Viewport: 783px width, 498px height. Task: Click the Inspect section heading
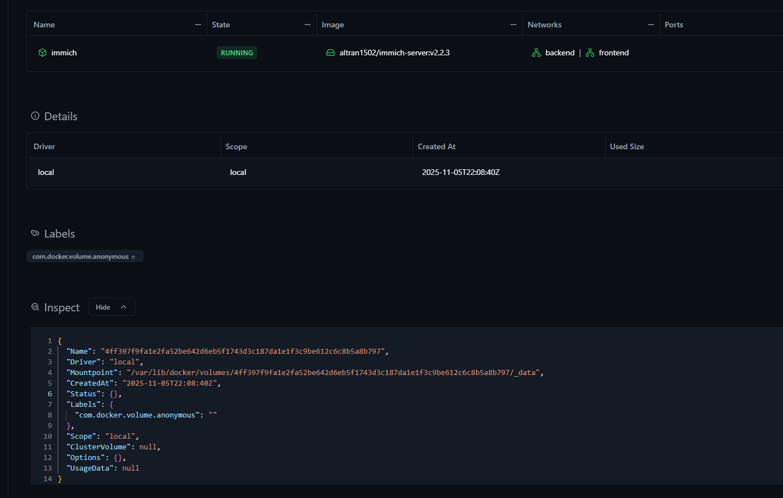click(x=62, y=307)
